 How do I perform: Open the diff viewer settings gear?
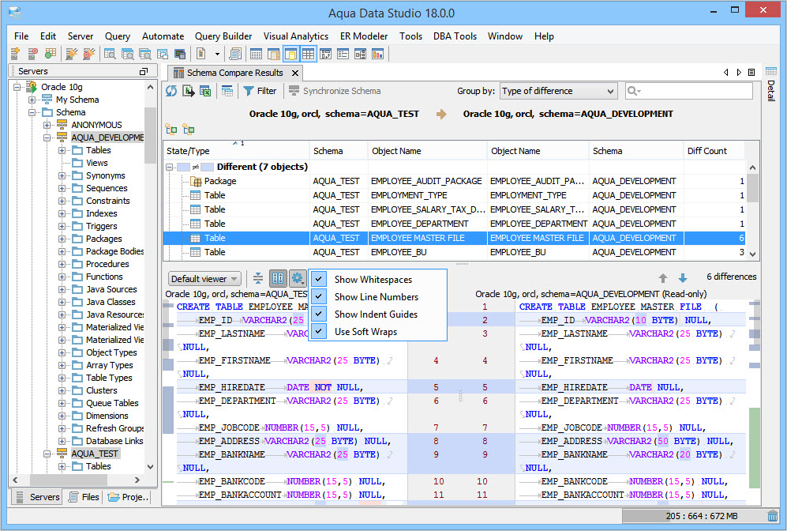297,278
